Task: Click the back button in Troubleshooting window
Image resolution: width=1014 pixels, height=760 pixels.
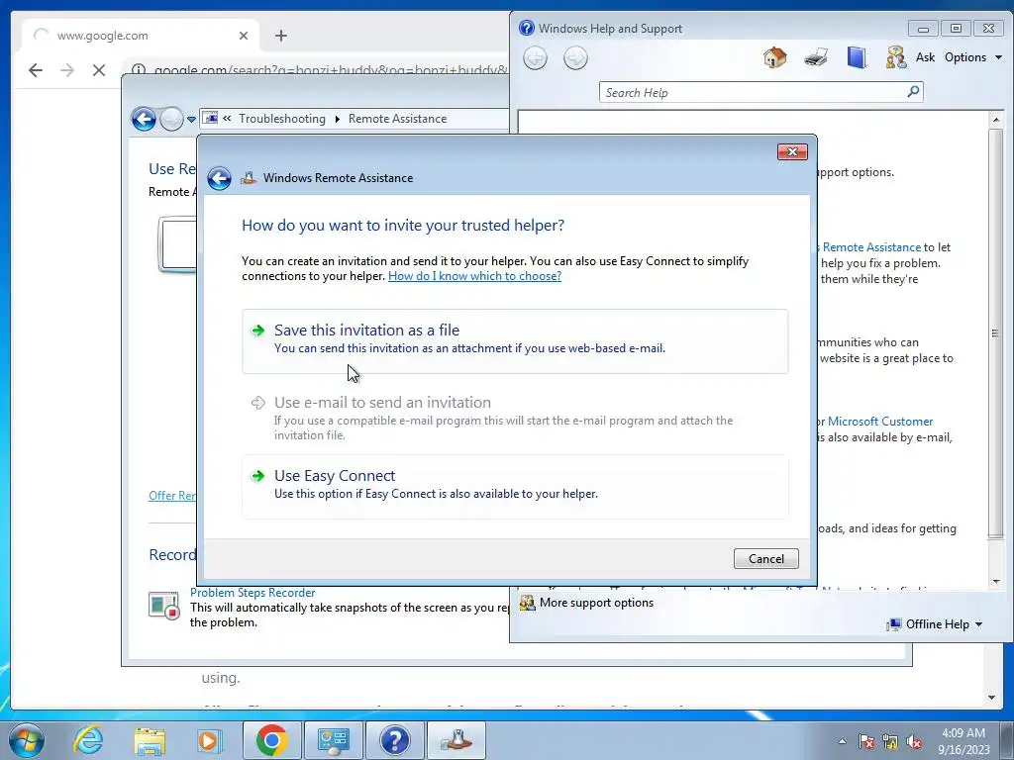Action: coord(144,119)
